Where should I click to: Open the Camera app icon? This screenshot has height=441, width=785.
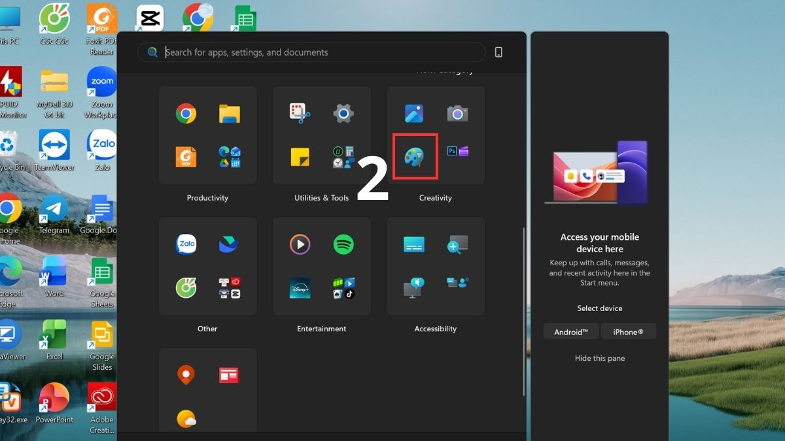pyautogui.click(x=457, y=112)
